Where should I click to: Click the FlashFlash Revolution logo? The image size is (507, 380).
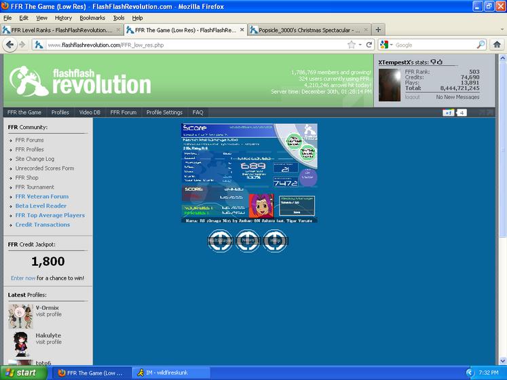80,81
